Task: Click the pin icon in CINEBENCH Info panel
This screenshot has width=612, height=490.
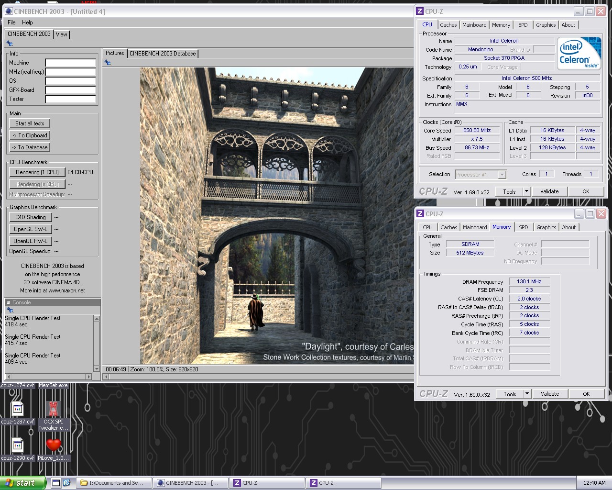Action: [x=9, y=44]
